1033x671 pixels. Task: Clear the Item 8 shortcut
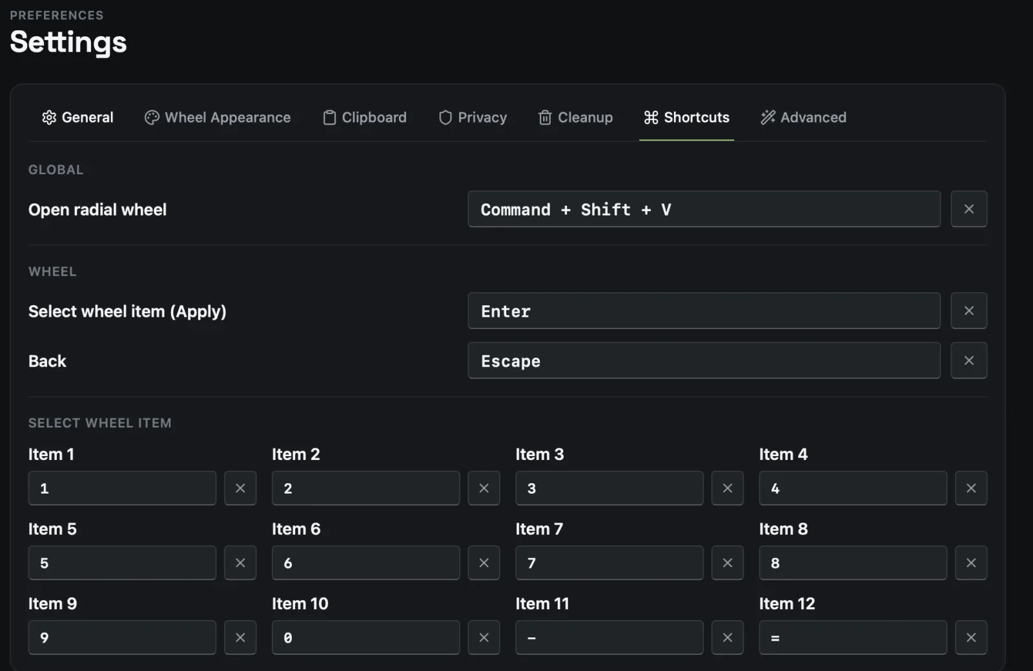[x=971, y=563]
